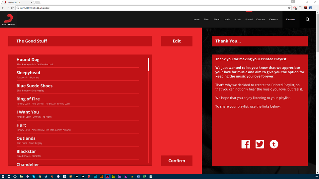
Task: Open Task View on taskbar
Action: [x=15, y=177]
